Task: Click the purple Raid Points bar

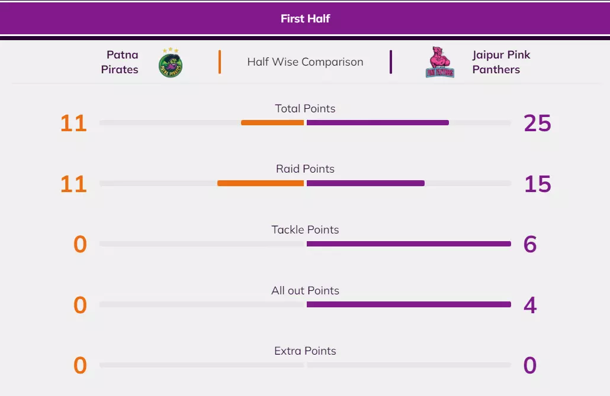Action: click(x=365, y=183)
